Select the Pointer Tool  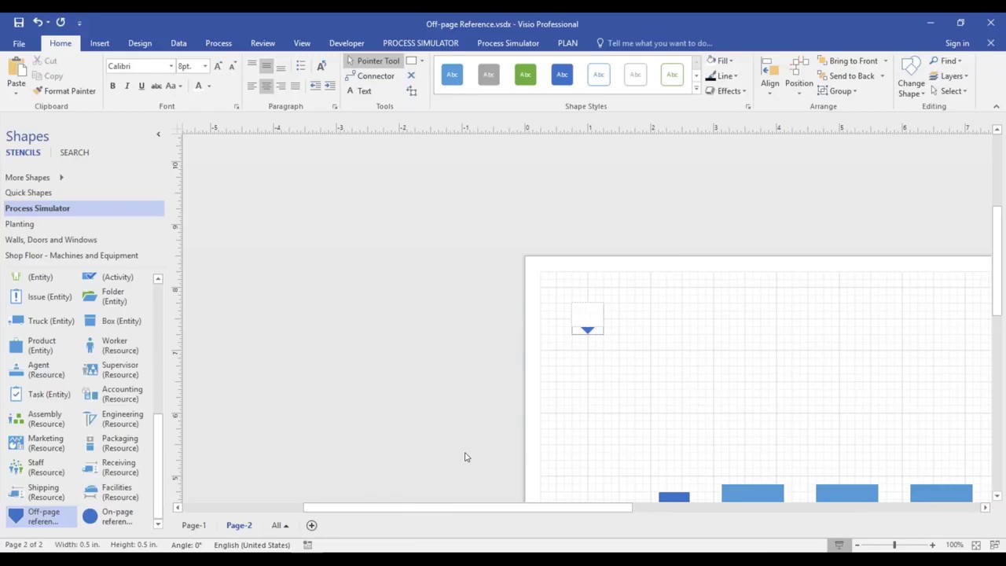[x=373, y=61]
